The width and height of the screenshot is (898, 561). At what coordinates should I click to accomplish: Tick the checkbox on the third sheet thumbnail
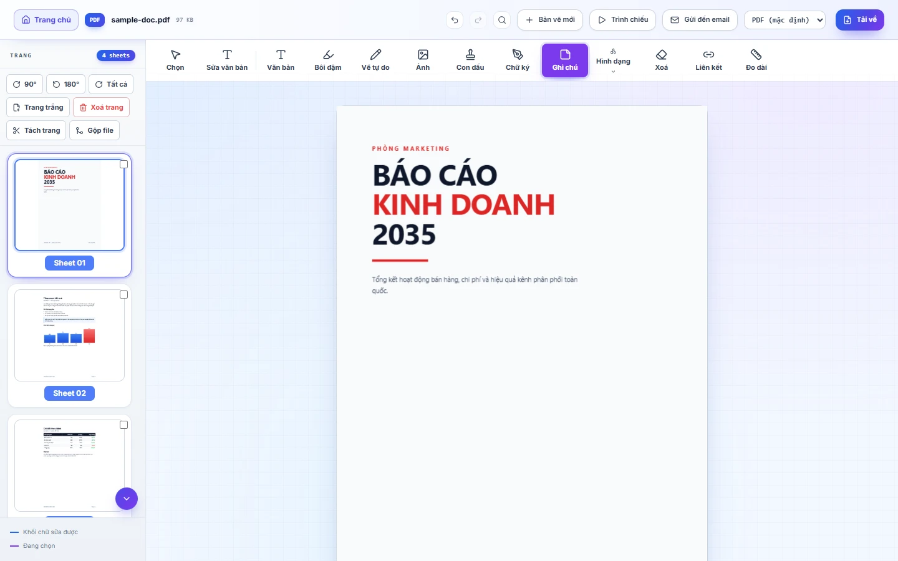pyautogui.click(x=124, y=425)
